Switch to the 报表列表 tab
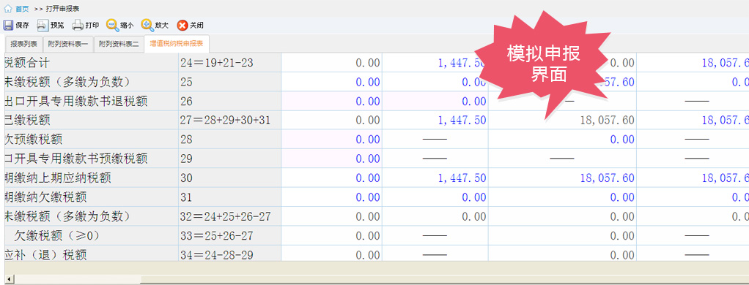749x285 pixels. (x=24, y=44)
